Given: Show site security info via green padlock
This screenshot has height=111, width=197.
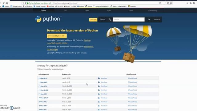Looking at the screenshot, I should click(28, 3).
